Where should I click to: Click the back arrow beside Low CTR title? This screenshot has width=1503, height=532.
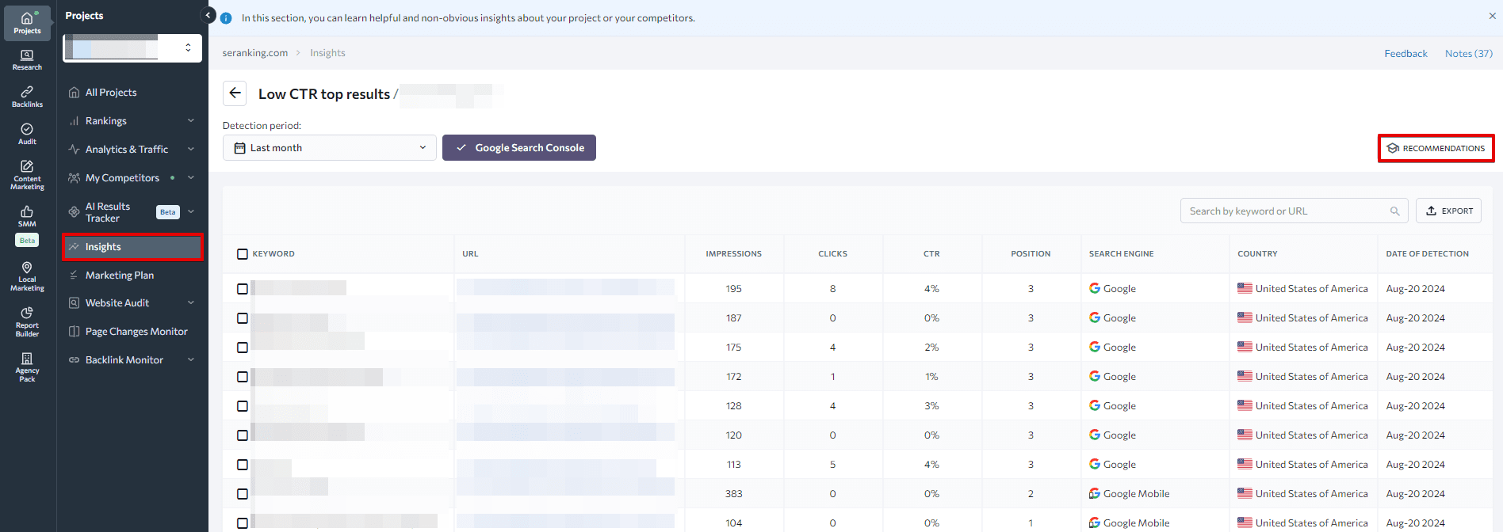point(235,93)
